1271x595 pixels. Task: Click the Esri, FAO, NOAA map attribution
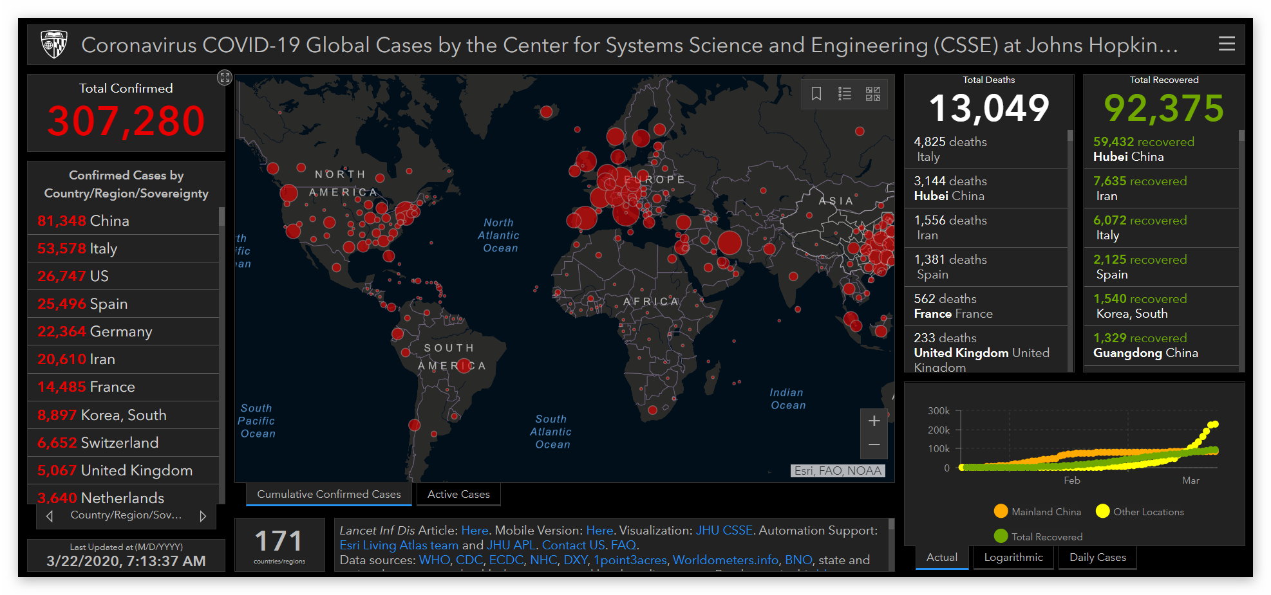(x=838, y=471)
